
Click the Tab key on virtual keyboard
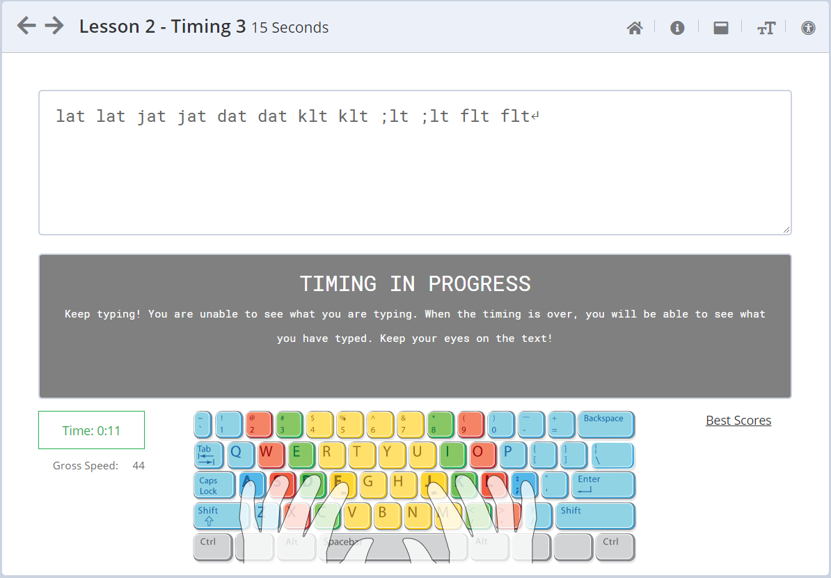tap(208, 455)
